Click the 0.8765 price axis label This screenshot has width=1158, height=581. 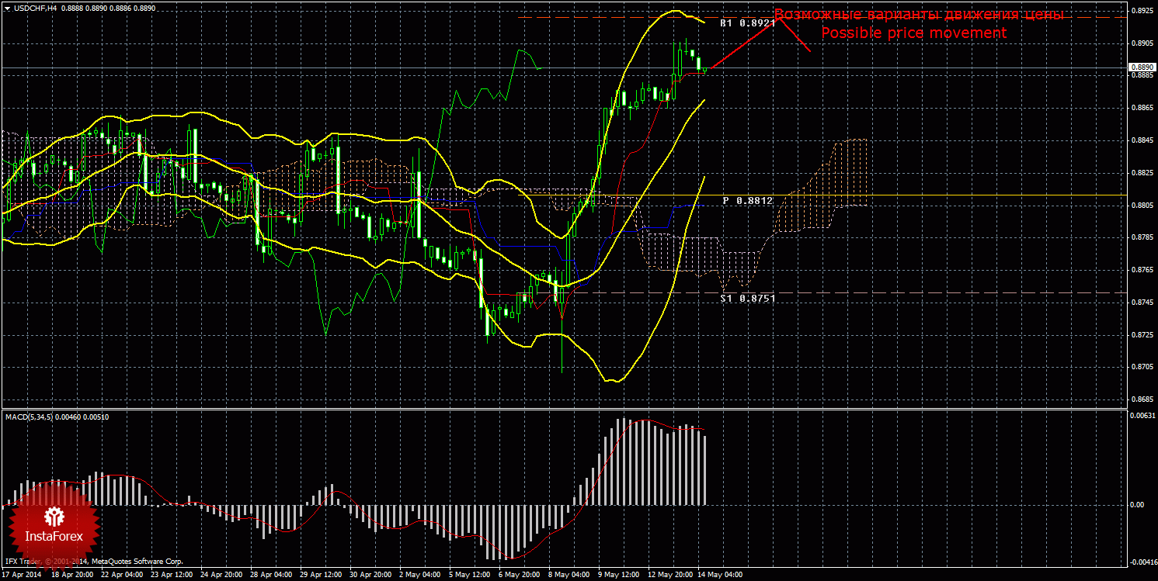click(1142, 270)
